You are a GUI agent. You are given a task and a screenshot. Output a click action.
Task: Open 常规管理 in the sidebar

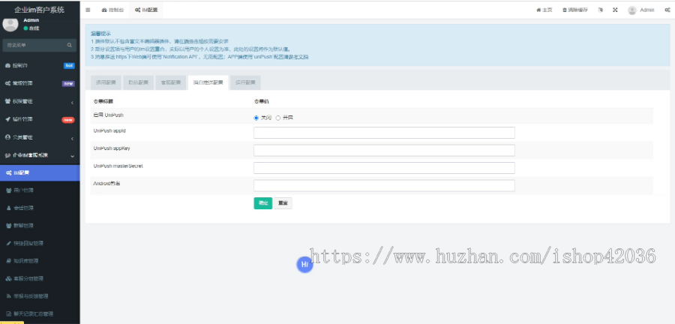(40, 83)
